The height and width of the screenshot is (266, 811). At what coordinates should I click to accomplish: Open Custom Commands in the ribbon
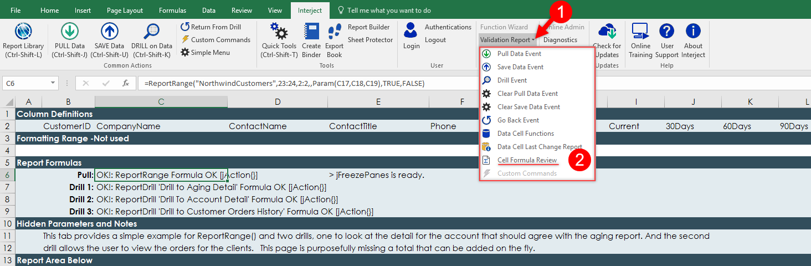click(215, 40)
